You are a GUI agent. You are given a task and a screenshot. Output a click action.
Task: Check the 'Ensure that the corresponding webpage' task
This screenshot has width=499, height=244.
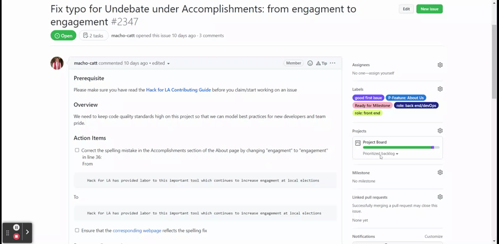[x=77, y=230]
